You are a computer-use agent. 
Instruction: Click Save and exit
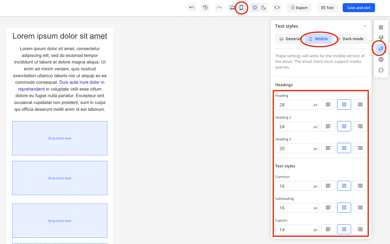pyautogui.click(x=359, y=8)
